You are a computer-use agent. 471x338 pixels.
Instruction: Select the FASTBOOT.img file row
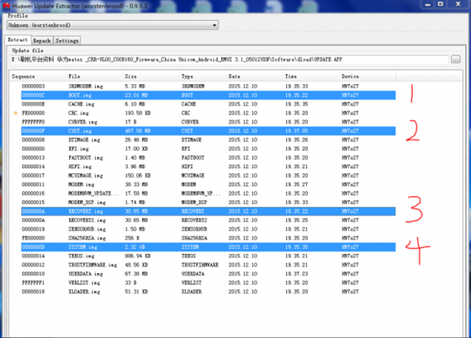[209, 157]
